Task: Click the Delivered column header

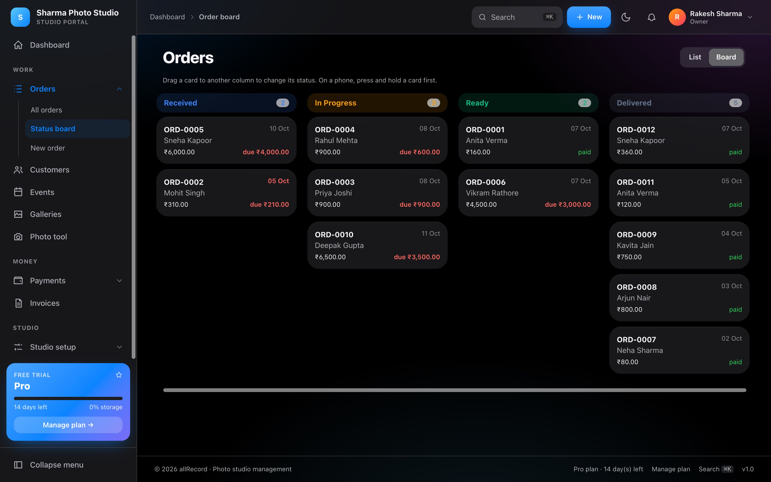Action: coord(679,103)
